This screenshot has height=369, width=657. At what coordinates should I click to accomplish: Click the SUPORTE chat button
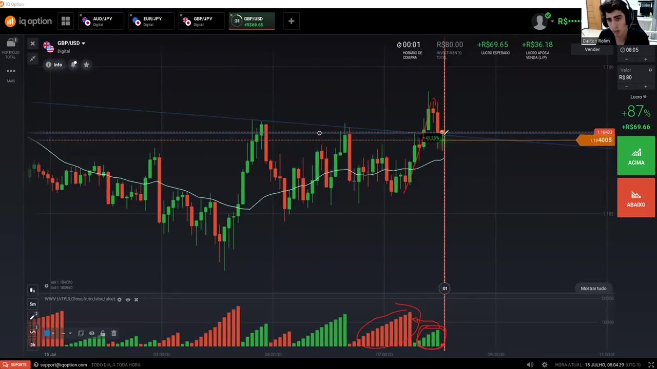(15, 364)
